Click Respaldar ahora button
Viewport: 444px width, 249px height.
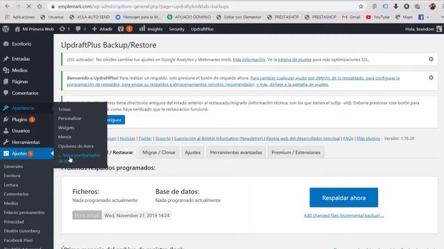pyautogui.click(x=344, y=198)
